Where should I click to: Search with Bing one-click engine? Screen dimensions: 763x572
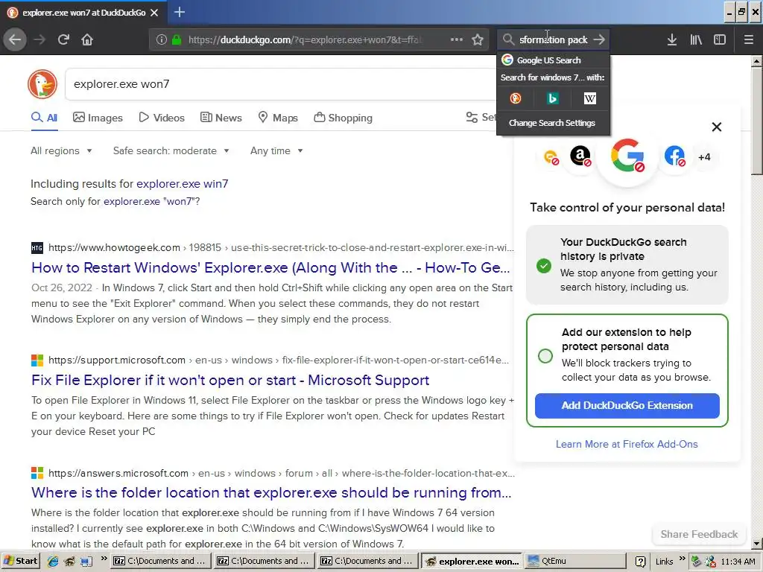point(552,99)
